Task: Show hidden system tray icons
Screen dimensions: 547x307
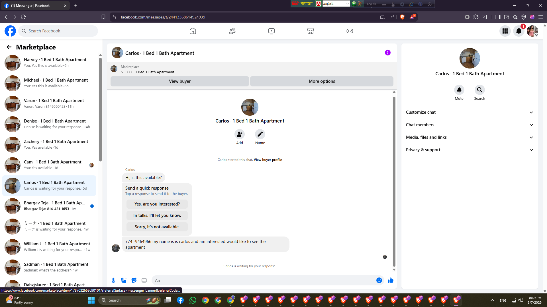Action: pos(492,300)
